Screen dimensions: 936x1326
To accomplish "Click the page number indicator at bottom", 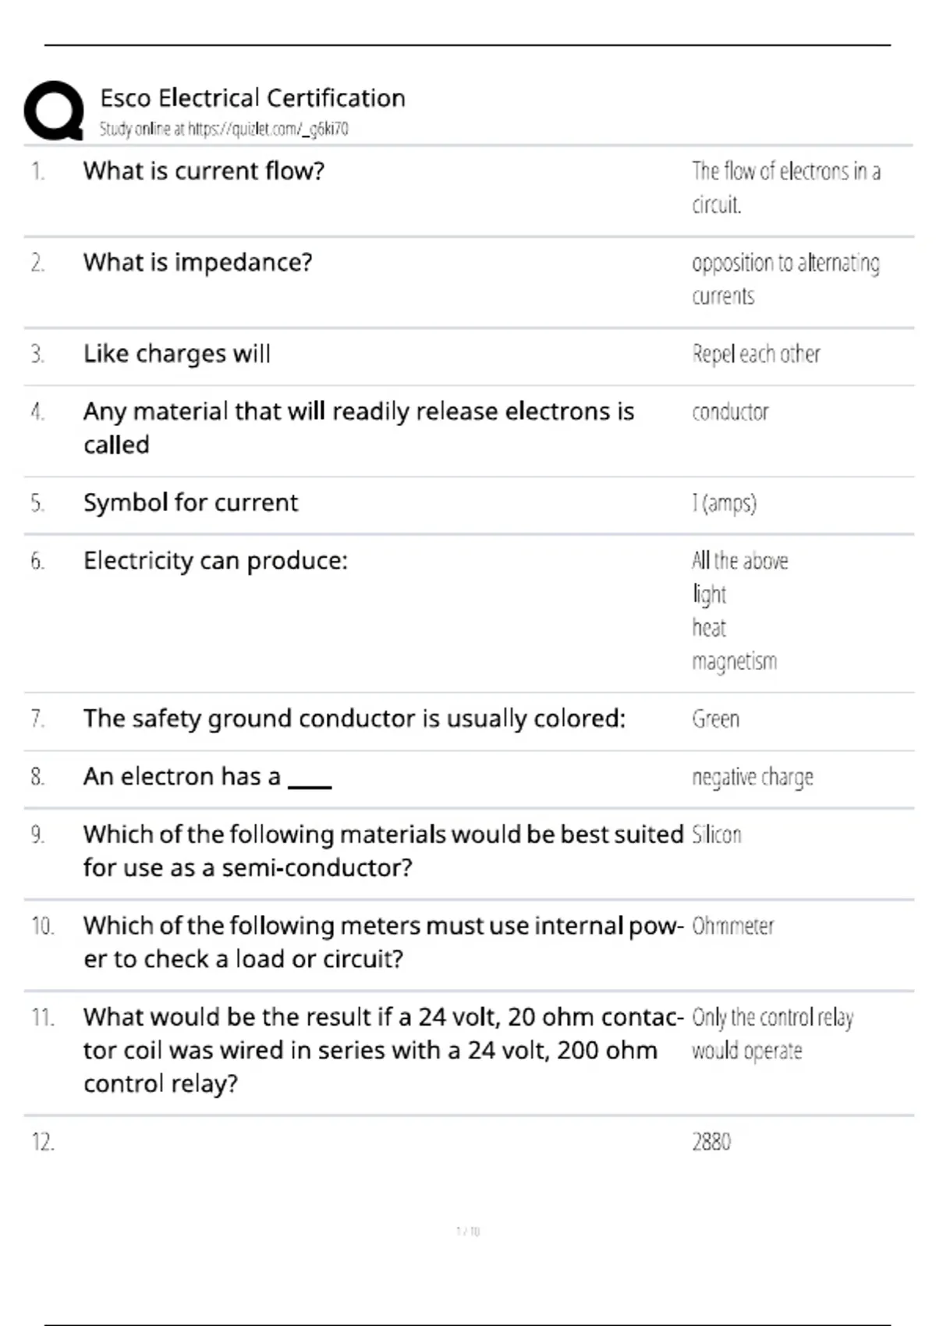I will pos(468,1231).
